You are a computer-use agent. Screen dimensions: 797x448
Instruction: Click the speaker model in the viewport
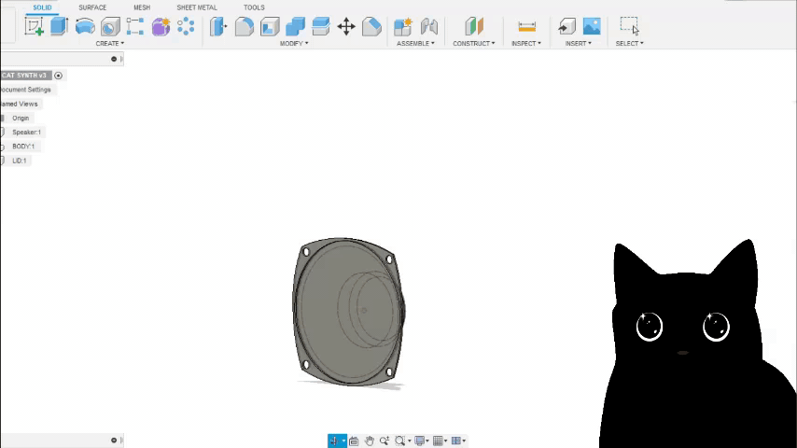[x=348, y=311]
